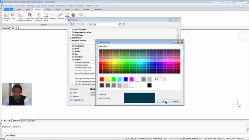Open the color wheel ribbon icon

click(74, 15)
